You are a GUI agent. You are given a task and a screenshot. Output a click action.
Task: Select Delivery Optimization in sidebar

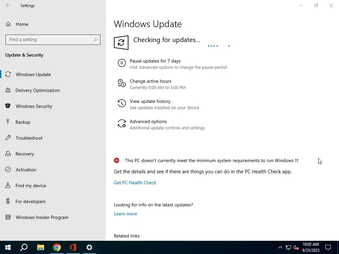pos(53,90)
